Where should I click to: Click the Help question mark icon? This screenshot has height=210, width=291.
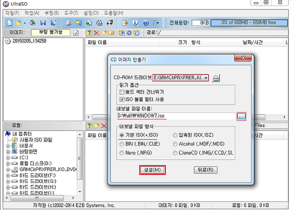point(145,23)
